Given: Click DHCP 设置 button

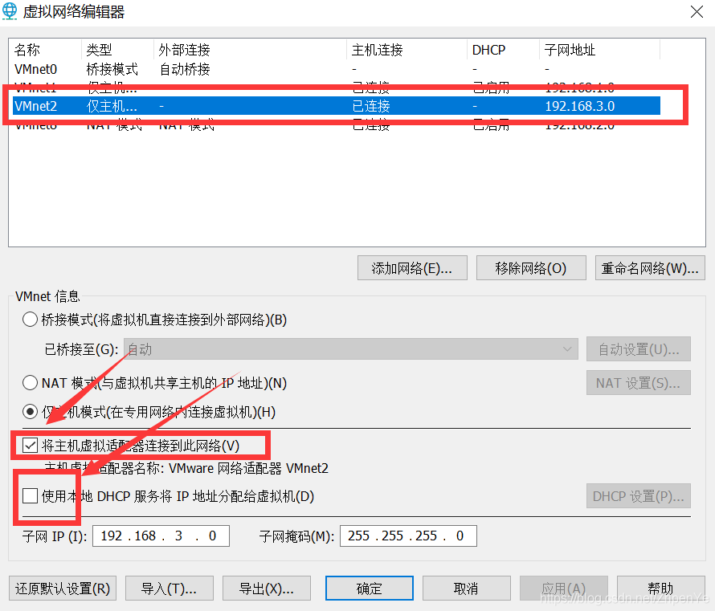Looking at the screenshot, I should (638, 495).
